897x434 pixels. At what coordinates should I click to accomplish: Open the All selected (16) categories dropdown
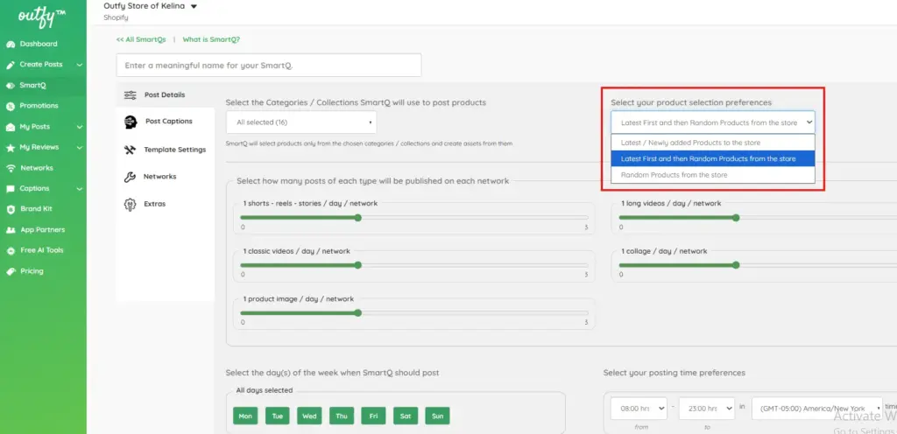click(x=301, y=122)
